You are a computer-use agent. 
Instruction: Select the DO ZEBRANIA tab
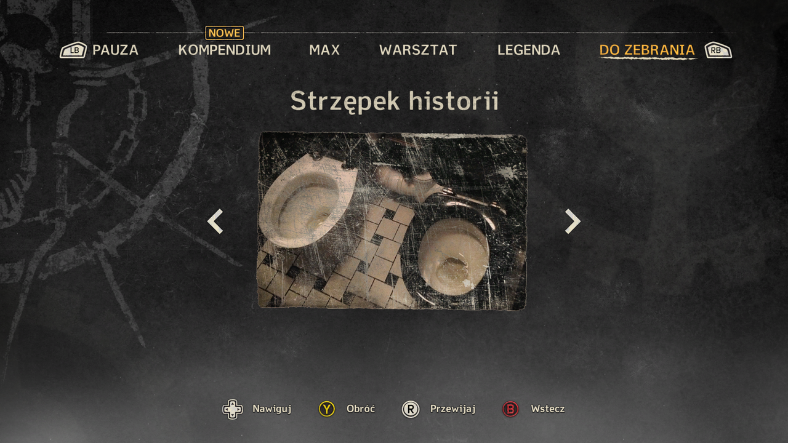click(x=647, y=50)
